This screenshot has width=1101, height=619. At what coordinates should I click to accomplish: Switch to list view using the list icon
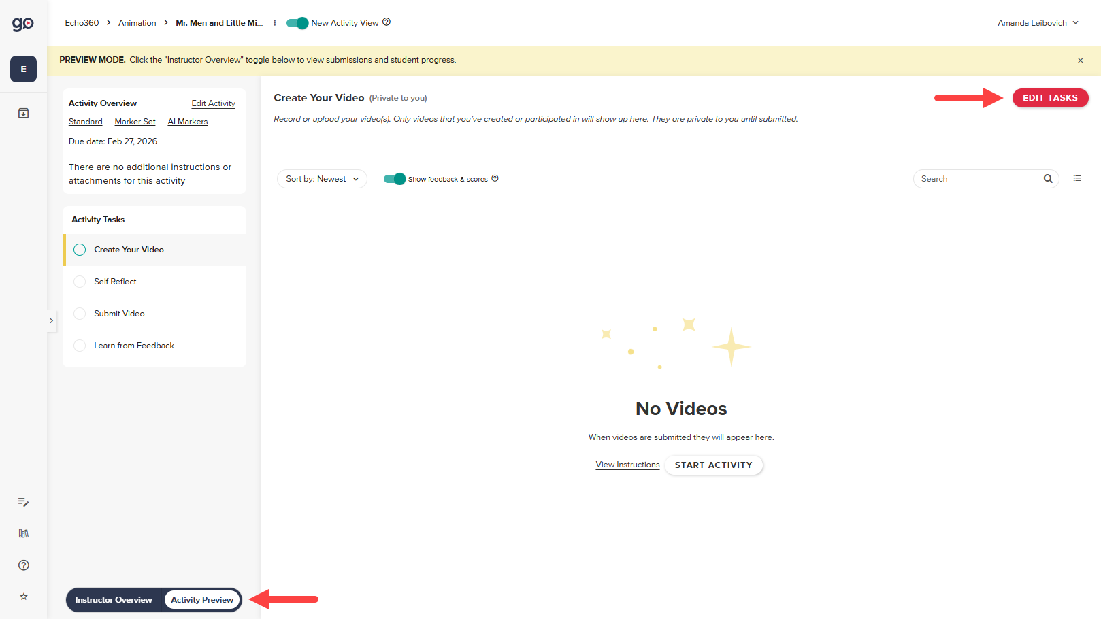pyautogui.click(x=1077, y=178)
